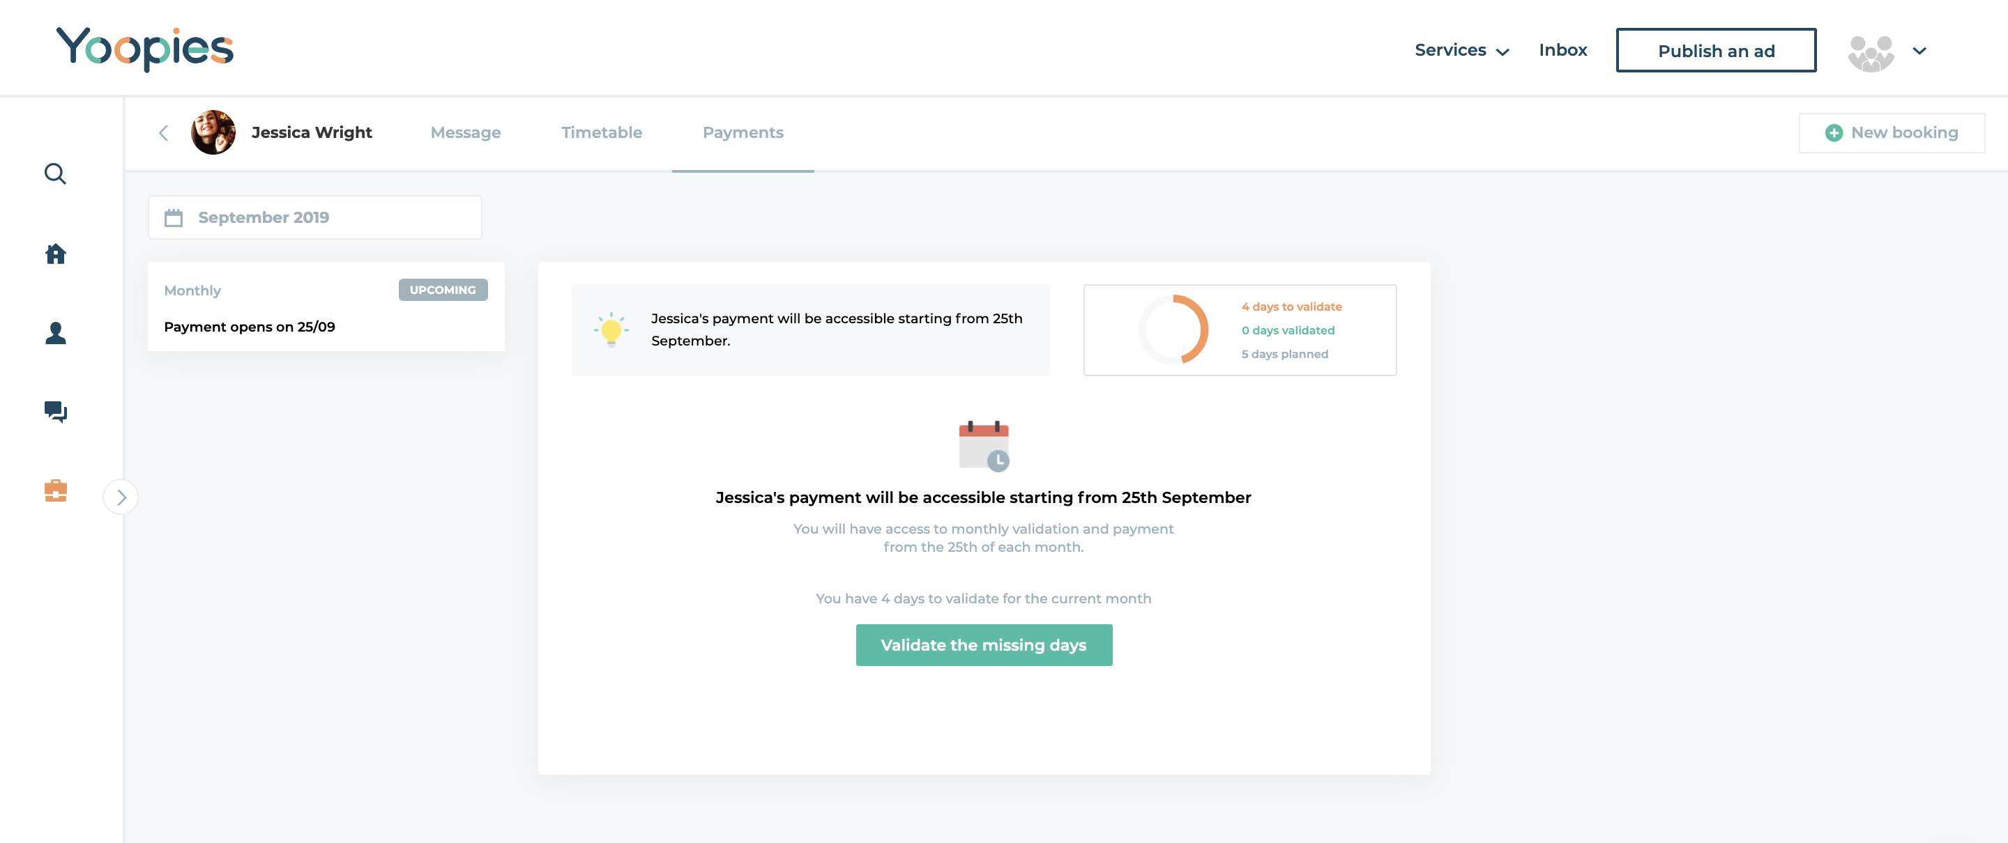Click '4 days to validate' text
This screenshot has height=843, width=2008.
pyautogui.click(x=1292, y=307)
